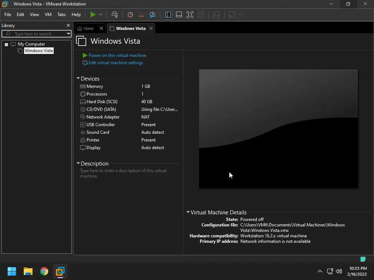Close the Library panel
374x280 pixels.
[68, 25]
